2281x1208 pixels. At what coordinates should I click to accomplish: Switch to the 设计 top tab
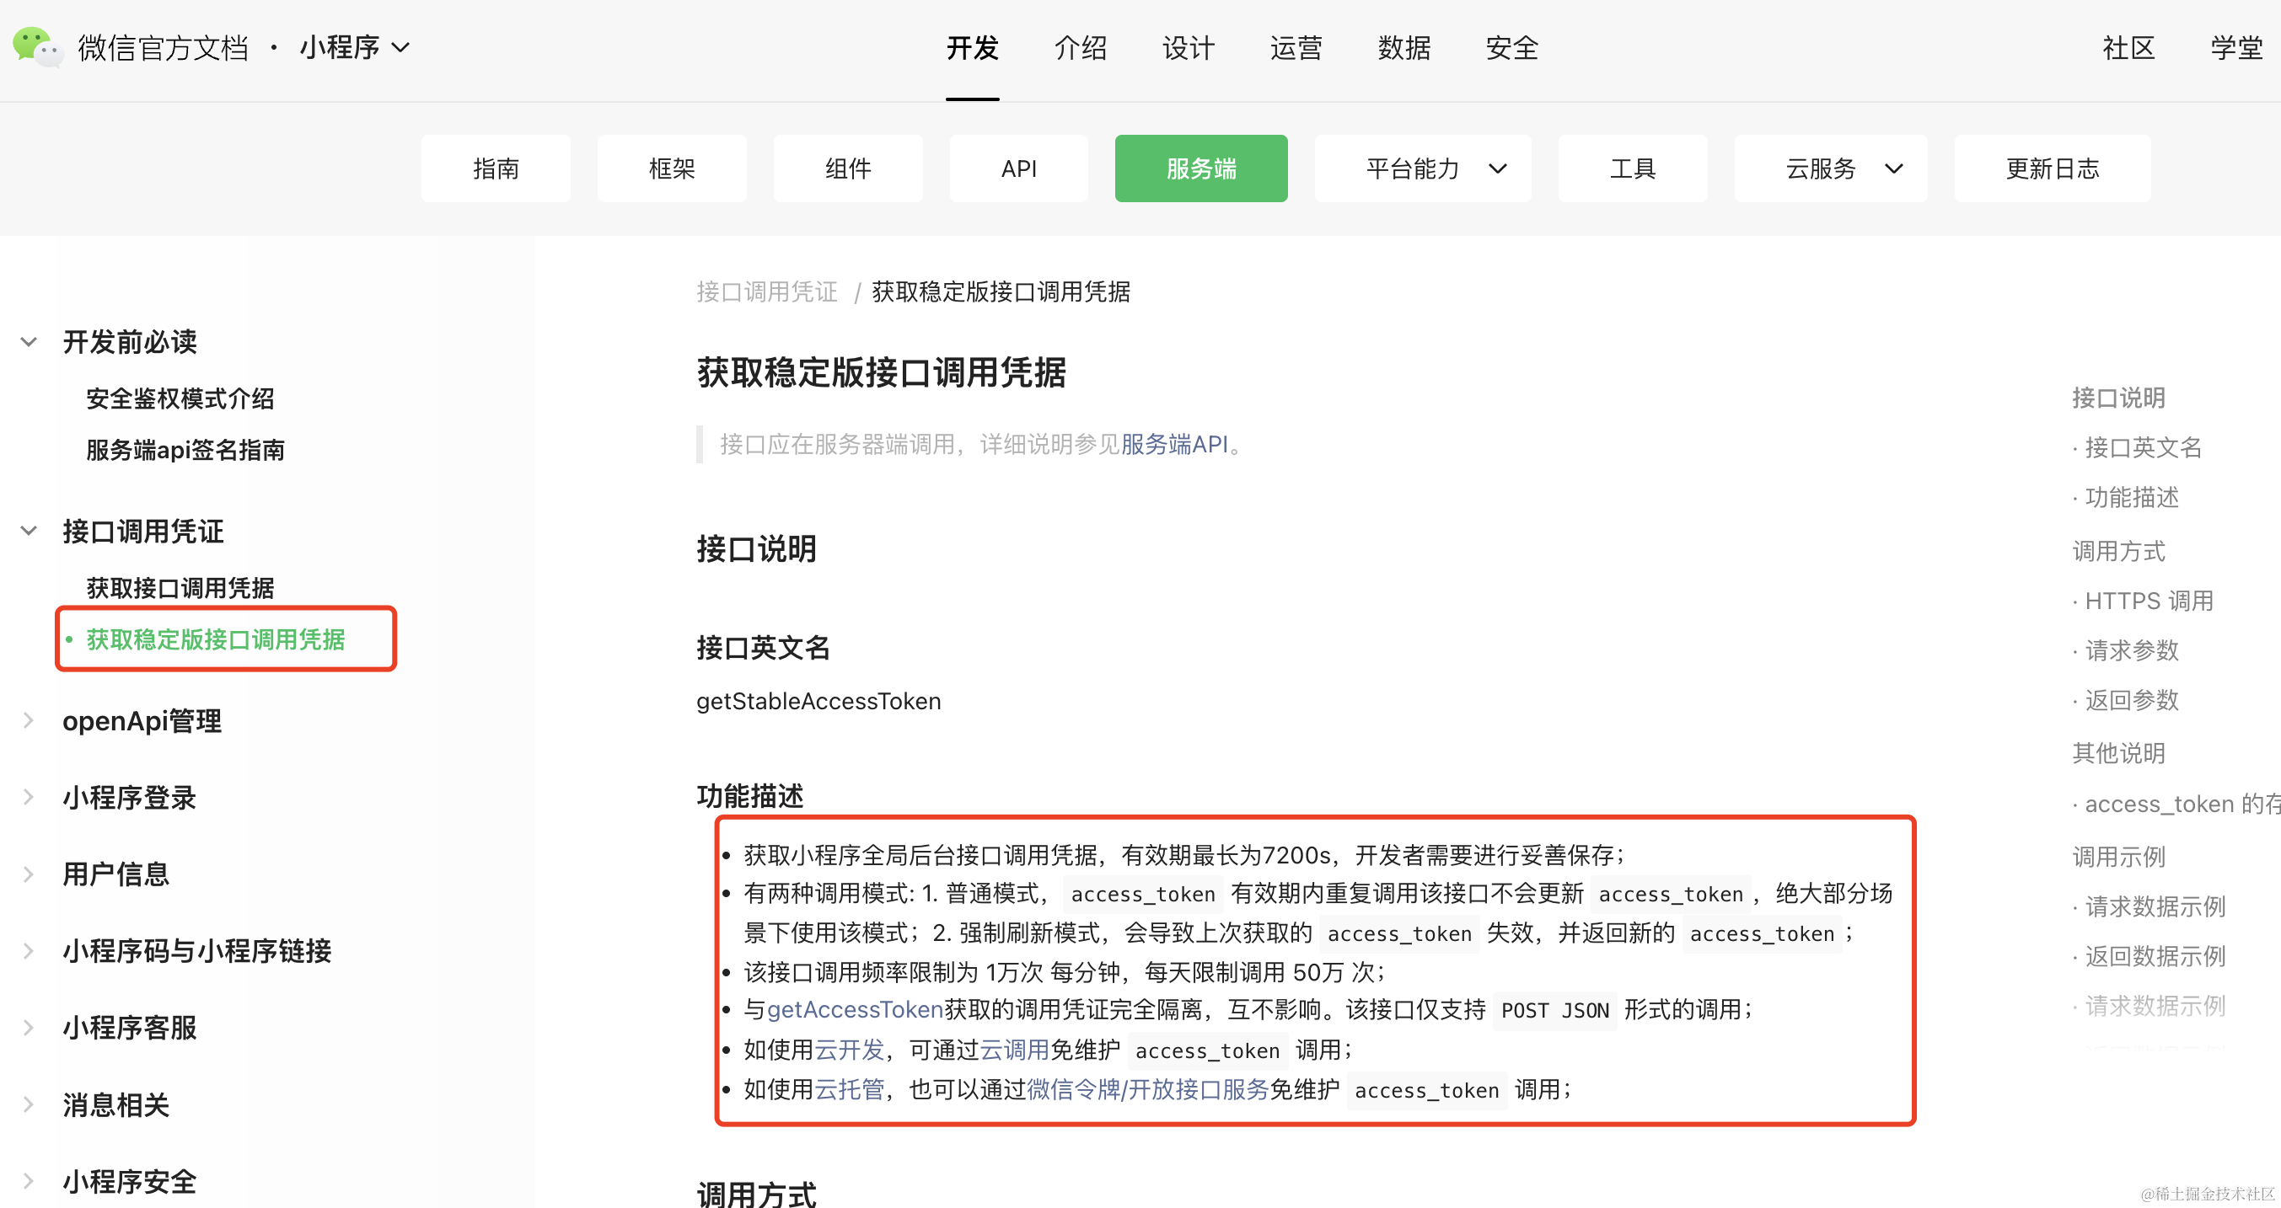(x=1189, y=47)
